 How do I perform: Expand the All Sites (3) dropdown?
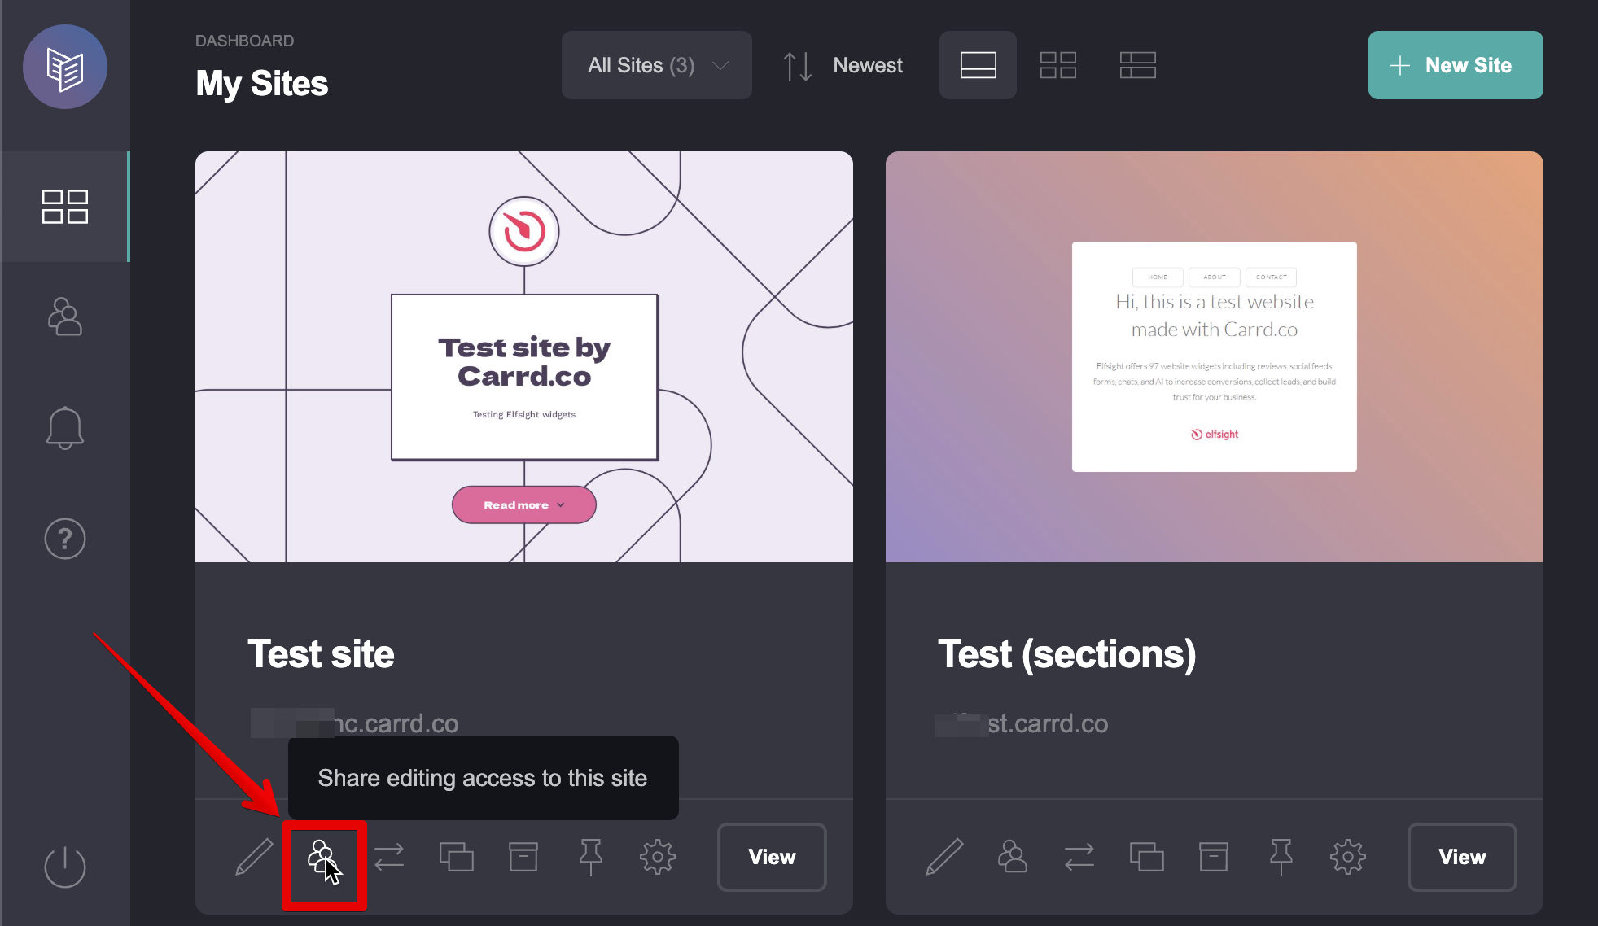coord(657,65)
